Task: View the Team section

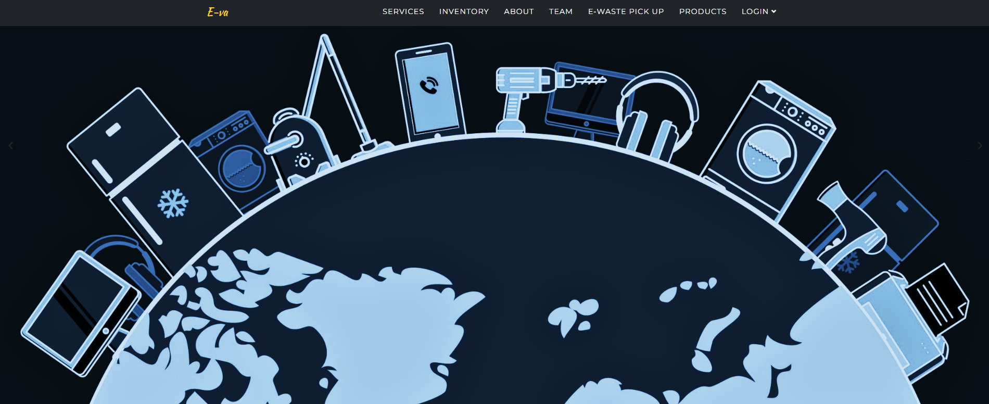Action: click(561, 11)
